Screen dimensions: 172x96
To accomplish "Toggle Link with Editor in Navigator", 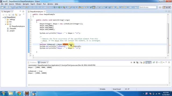I will pos(16,15).
